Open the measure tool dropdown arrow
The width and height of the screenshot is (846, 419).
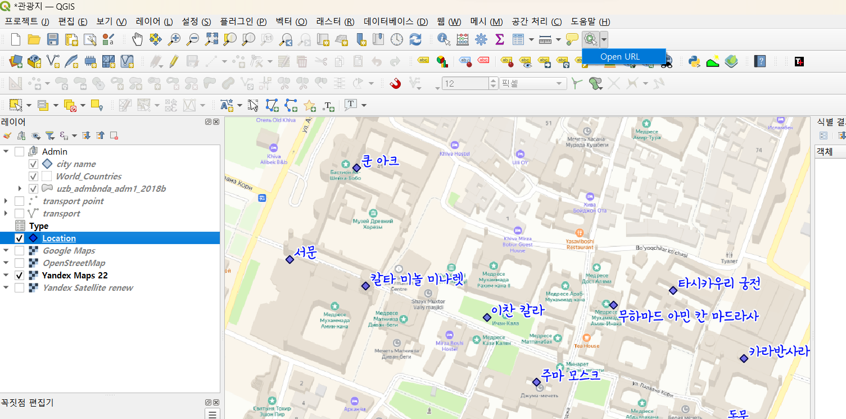(x=558, y=39)
